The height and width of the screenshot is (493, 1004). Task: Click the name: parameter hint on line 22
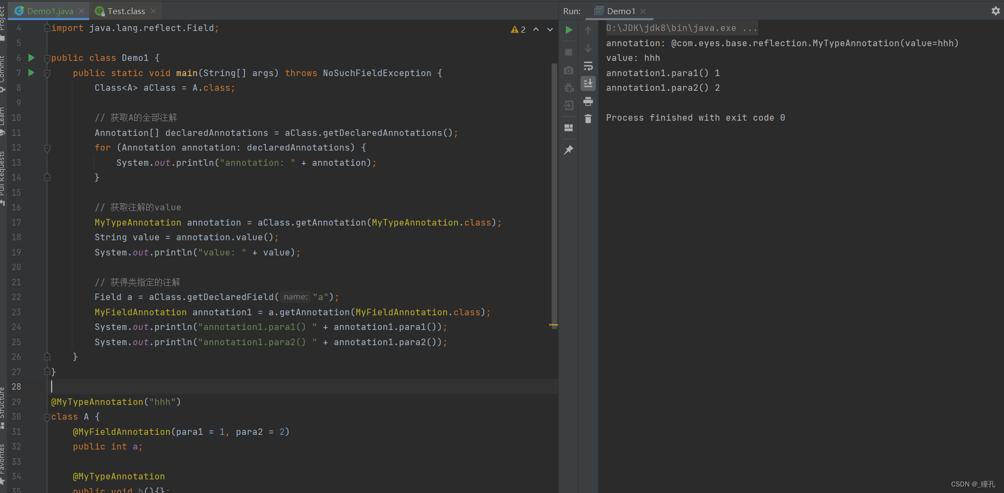296,297
